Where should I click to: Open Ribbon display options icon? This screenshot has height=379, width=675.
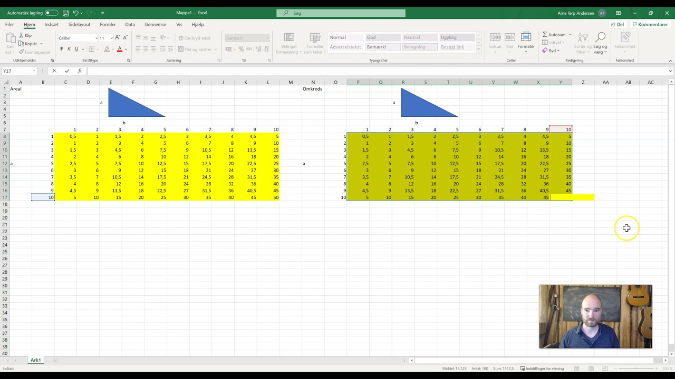click(618, 13)
